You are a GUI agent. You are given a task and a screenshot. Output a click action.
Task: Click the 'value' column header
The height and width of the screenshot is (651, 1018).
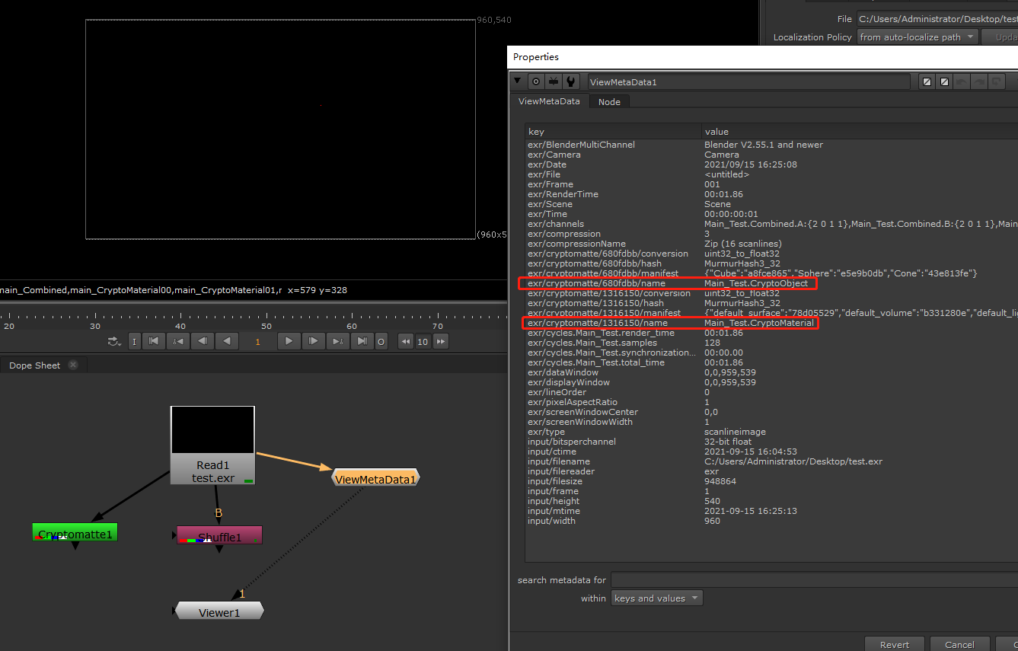[860, 132]
